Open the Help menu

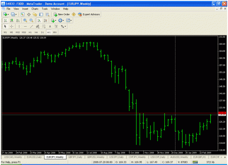click(66, 9)
